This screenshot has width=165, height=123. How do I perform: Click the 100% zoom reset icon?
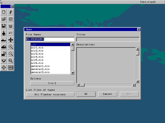tap(11, 67)
